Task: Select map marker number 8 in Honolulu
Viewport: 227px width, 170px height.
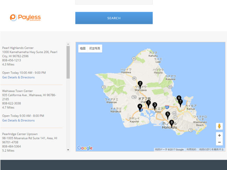Action: [171, 123]
